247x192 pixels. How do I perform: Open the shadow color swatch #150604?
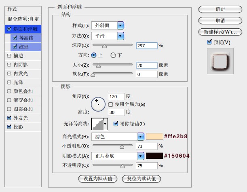pos(154,156)
